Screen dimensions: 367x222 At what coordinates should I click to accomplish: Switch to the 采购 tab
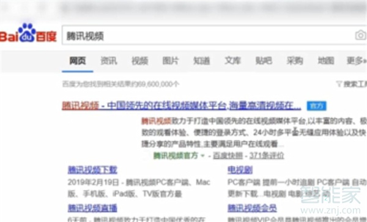(x=295, y=61)
